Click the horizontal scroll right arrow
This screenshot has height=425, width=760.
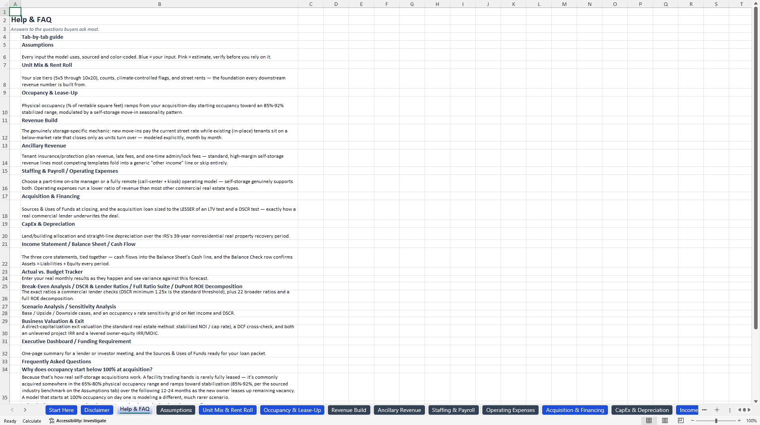[x=749, y=410]
